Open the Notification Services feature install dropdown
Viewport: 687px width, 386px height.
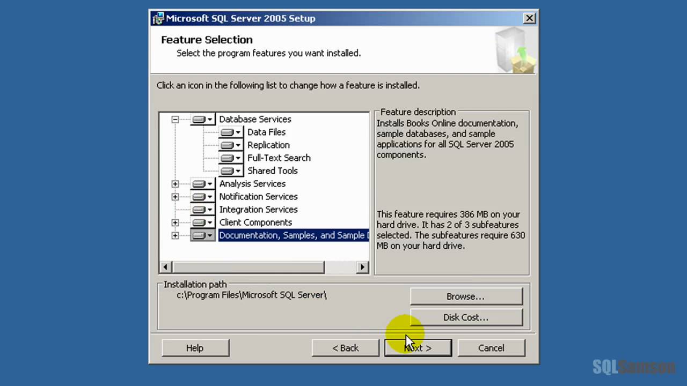(203, 196)
